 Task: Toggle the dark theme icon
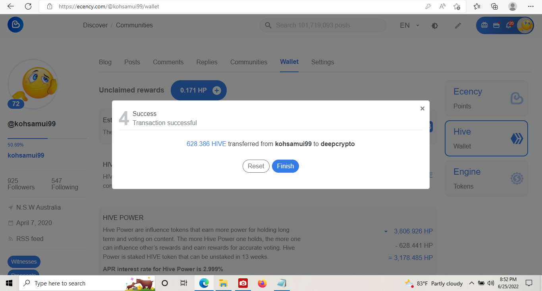(x=435, y=25)
